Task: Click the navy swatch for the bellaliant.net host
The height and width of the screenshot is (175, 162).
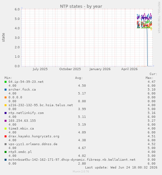Action: point(6,160)
